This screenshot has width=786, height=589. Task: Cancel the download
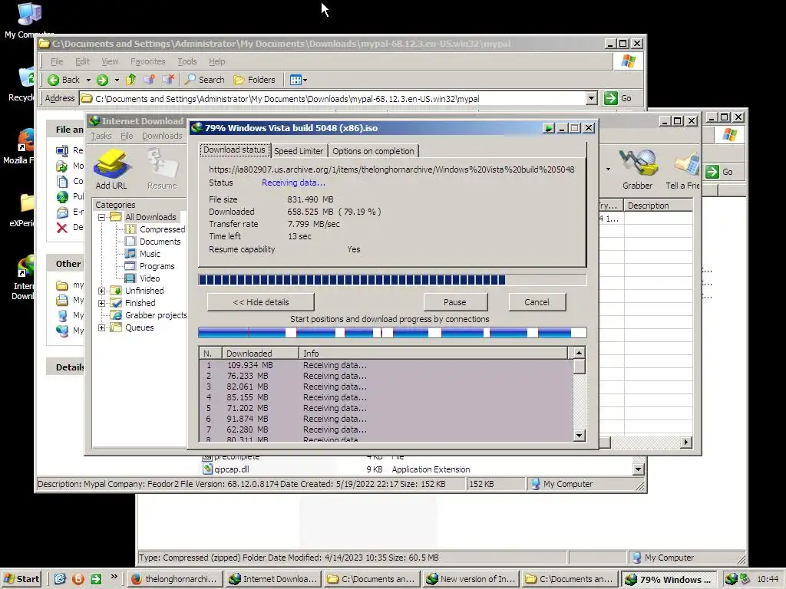click(x=537, y=302)
